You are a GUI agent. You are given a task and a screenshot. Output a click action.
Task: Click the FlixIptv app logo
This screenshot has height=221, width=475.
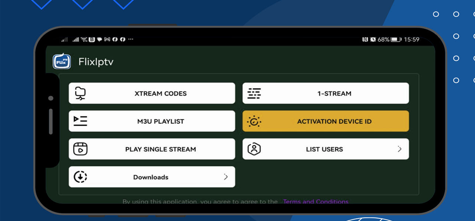click(x=62, y=61)
